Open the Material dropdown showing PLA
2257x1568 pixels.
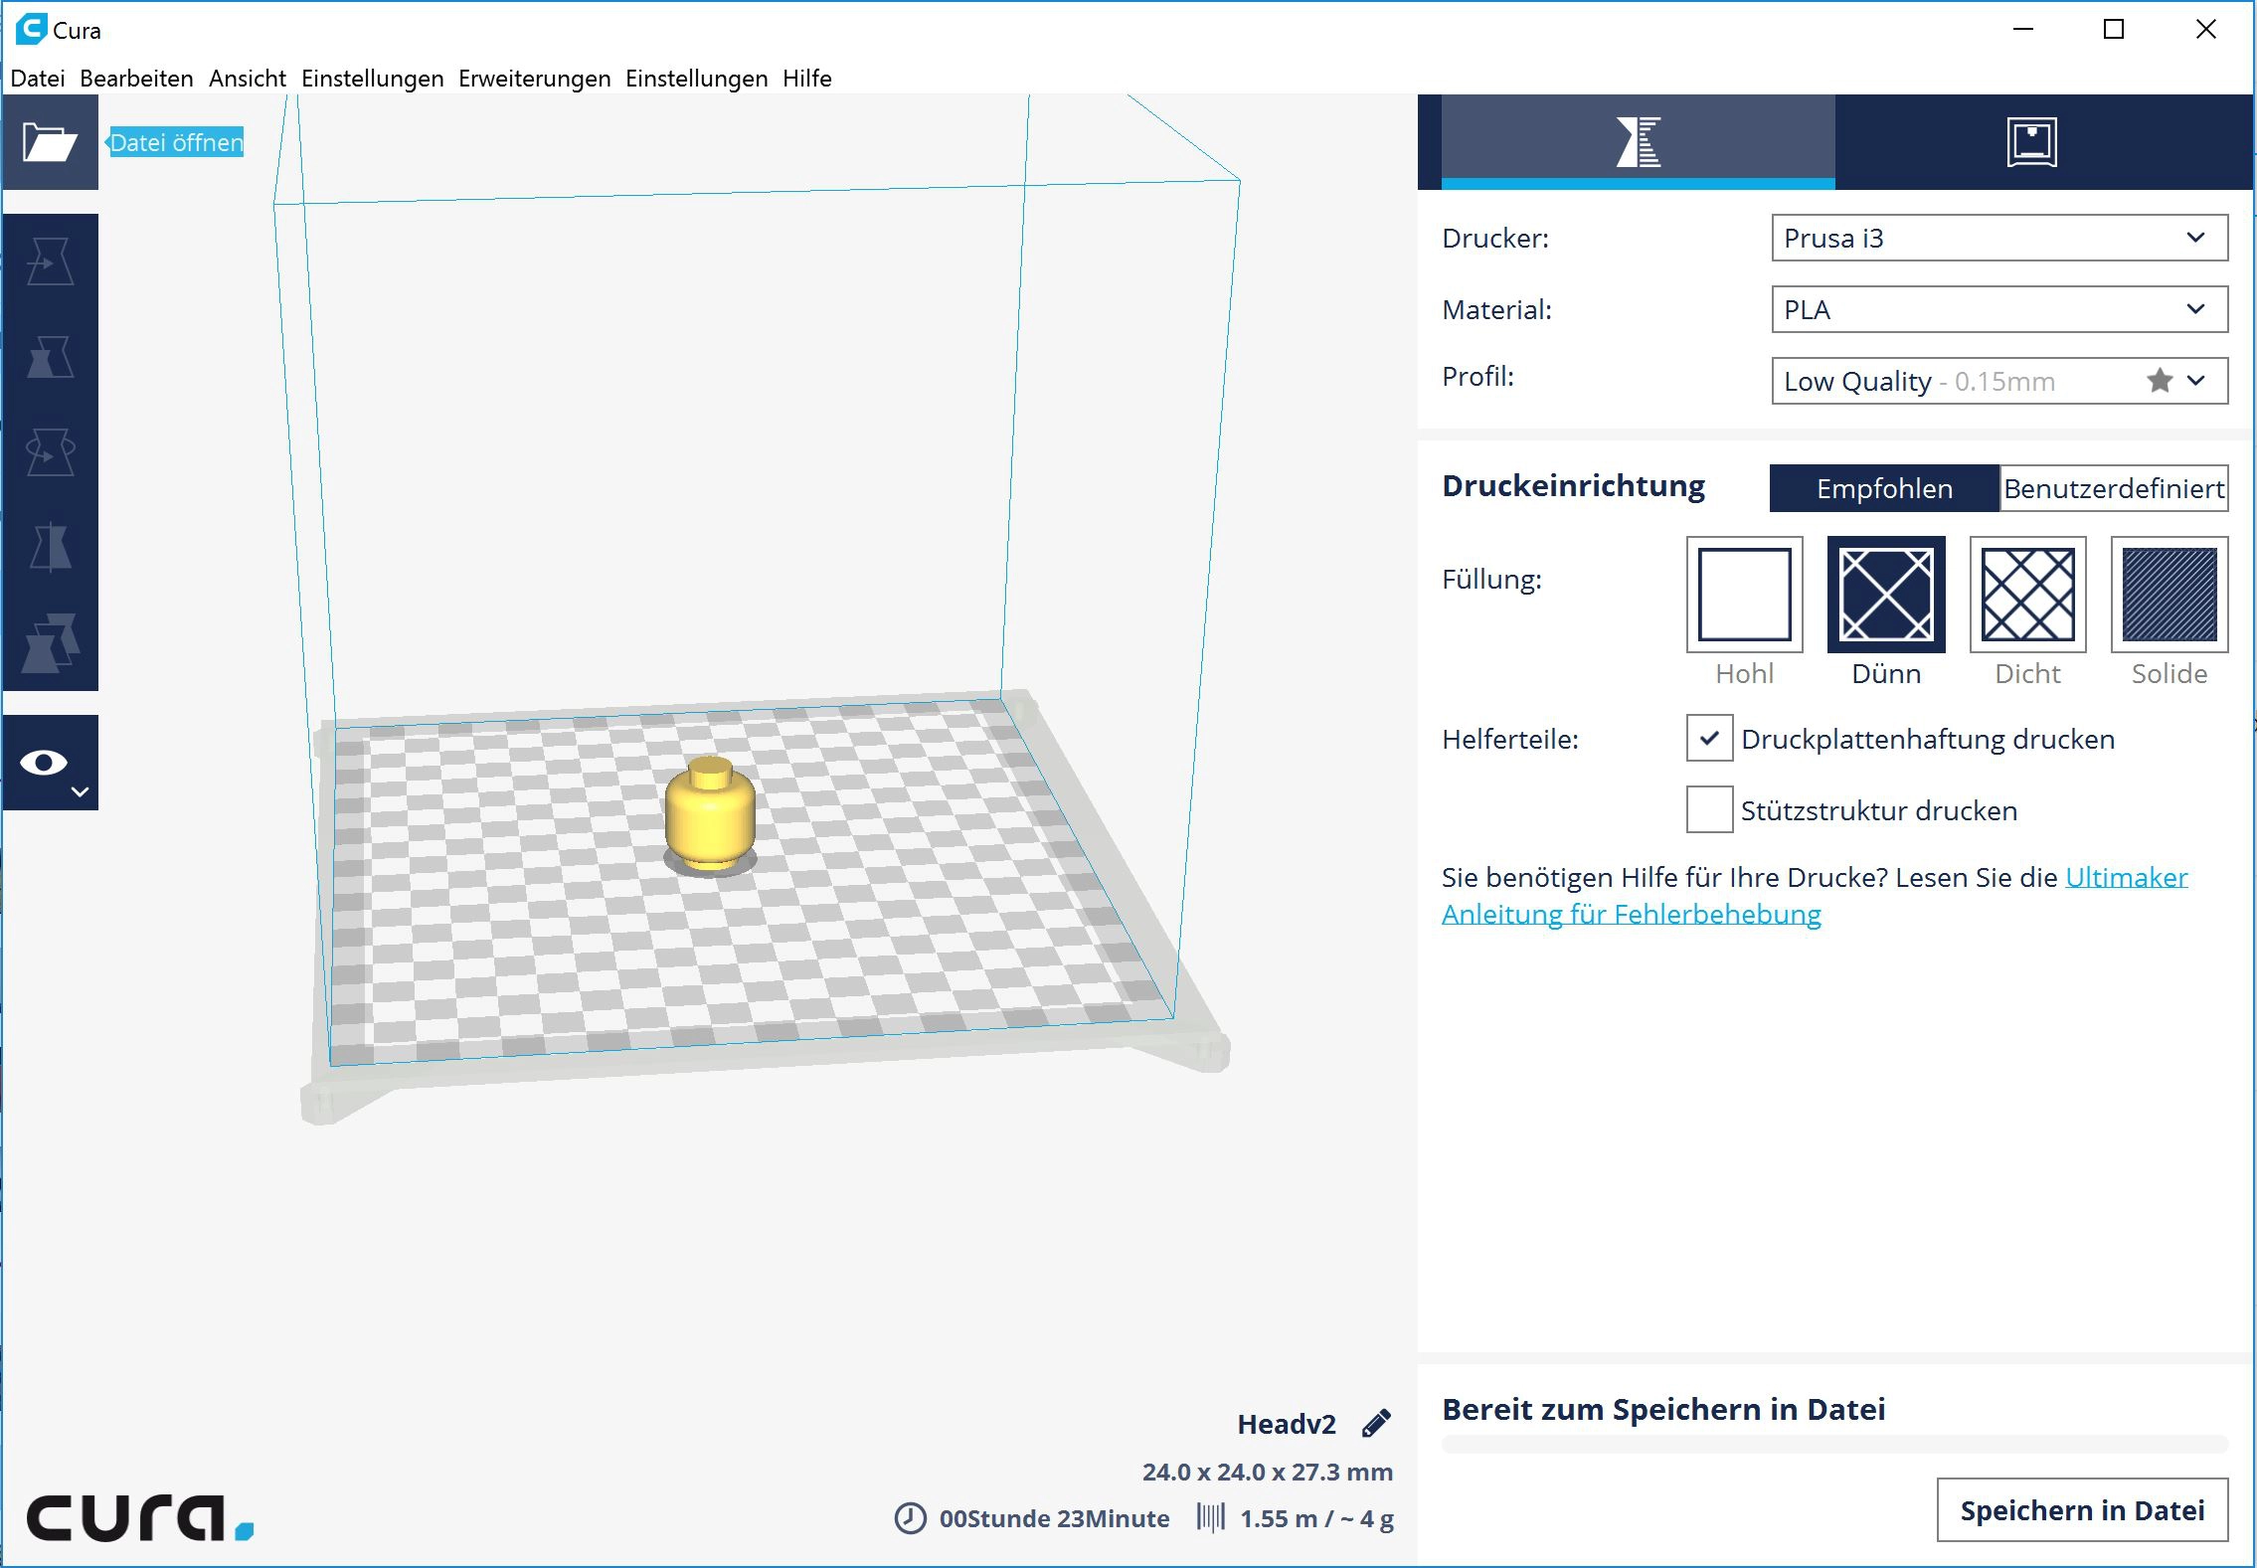click(1998, 310)
